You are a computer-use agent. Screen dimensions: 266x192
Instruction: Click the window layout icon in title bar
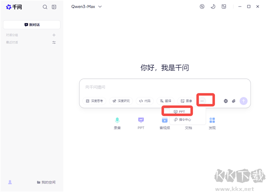point(224,7)
